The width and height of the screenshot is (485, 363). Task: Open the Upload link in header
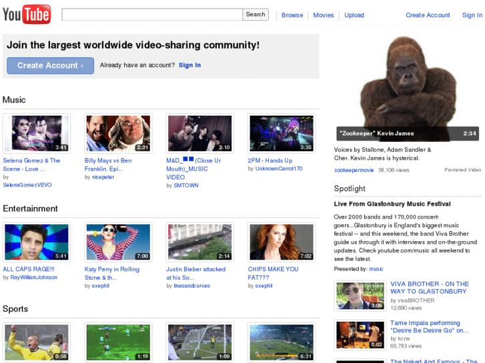354,15
